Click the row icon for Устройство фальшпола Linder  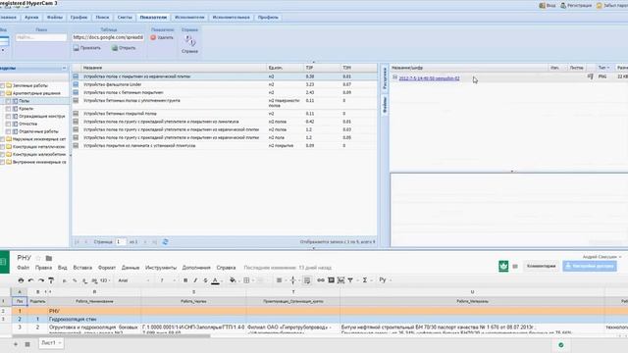click(76, 84)
